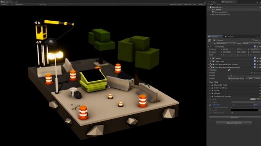Select Camera in the Hierarchy

(217, 10)
